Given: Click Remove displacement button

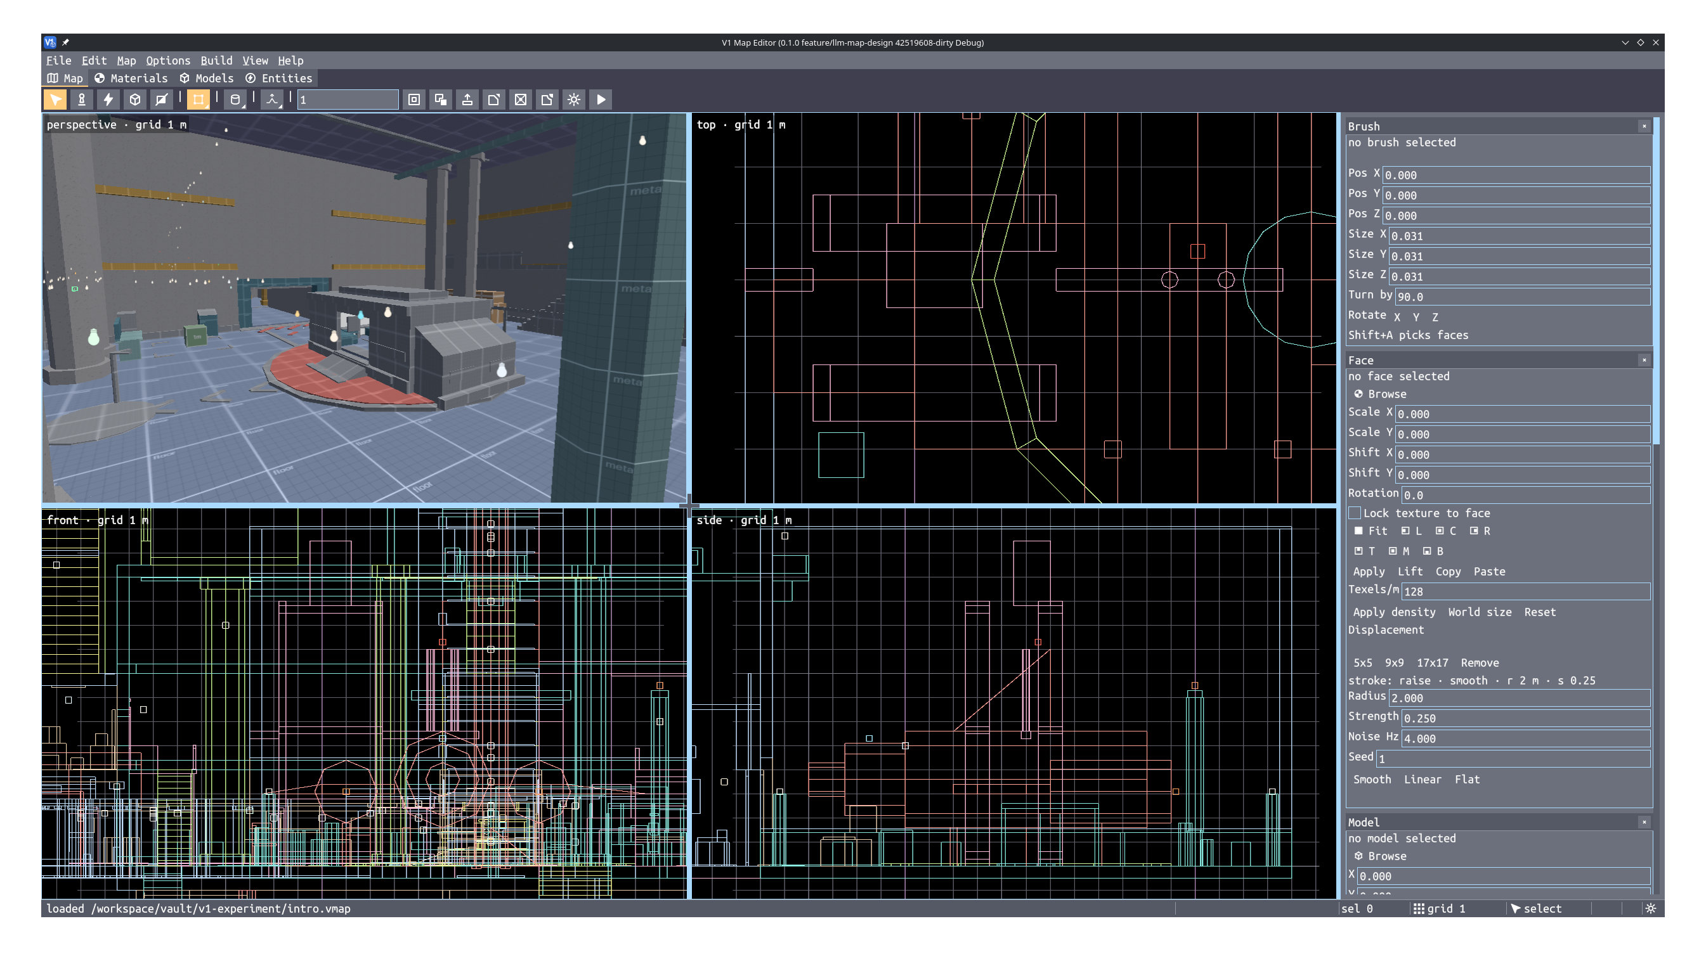Looking at the screenshot, I should point(1479,663).
